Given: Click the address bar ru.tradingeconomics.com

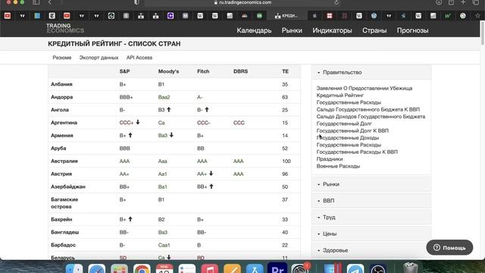Looking at the screenshot, I should (x=242, y=2).
